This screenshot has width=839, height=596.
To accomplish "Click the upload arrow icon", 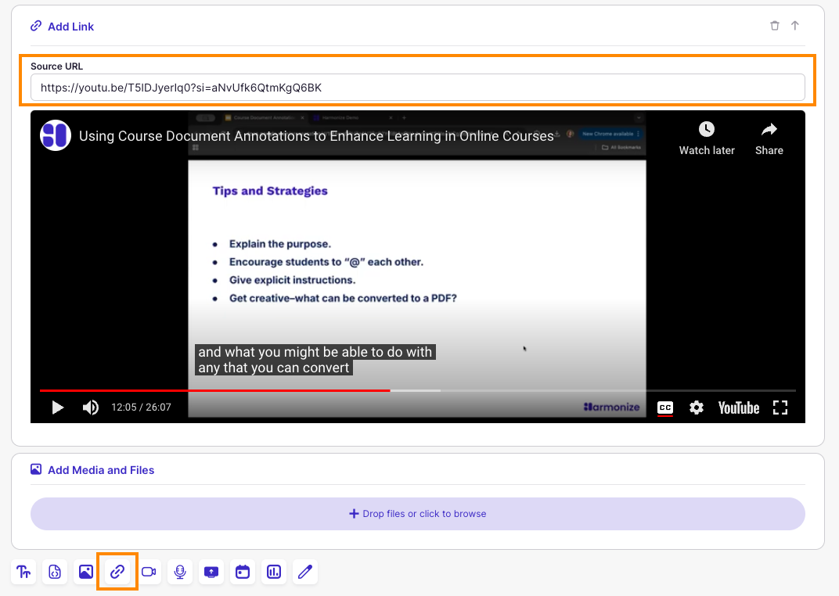I will [x=795, y=25].
